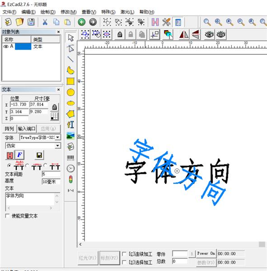The width and height of the screenshot is (267, 271).
Task: Open the 激光(L) menu
Action: click(127, 12)
